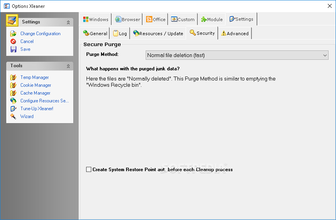
Task: Click the Options Xleaner title bar icon
Action: (x=7, y=6)
